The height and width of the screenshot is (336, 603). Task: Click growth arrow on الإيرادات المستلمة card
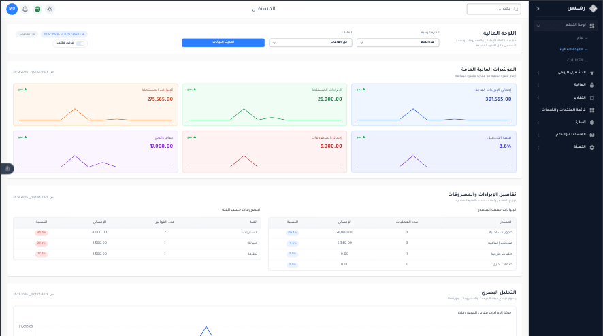click(x=195, y=89)
